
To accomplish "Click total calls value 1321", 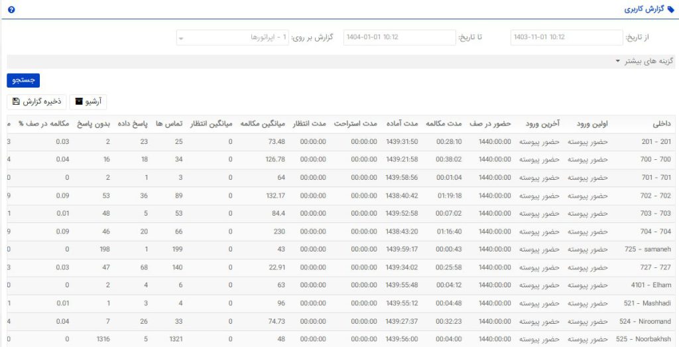I will pyautogui.click(x=175, y=340).
